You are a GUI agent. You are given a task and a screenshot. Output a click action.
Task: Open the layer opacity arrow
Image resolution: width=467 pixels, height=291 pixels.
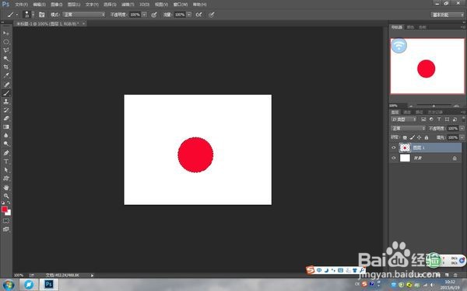(462, 128)
